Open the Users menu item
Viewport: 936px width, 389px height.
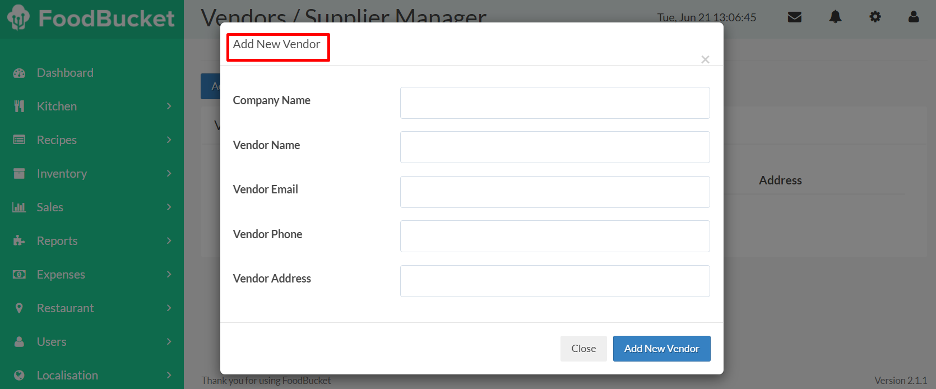pyautogui.click(x=52, y=342)
